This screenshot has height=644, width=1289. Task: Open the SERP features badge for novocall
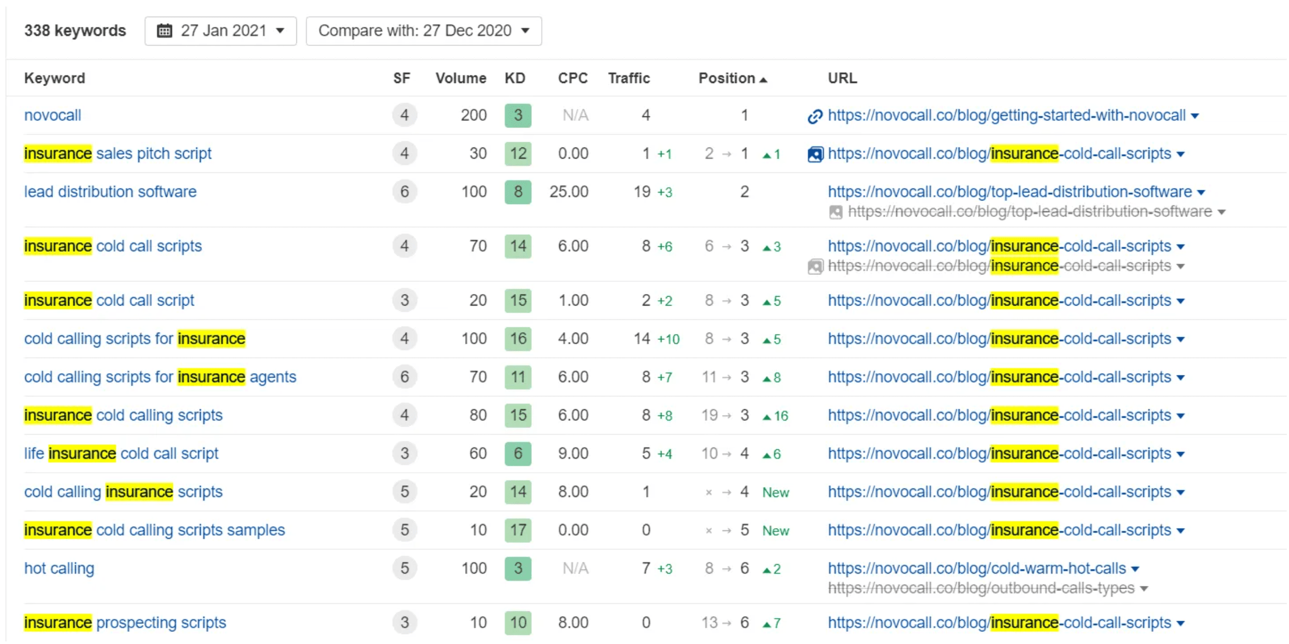point(404,115)
